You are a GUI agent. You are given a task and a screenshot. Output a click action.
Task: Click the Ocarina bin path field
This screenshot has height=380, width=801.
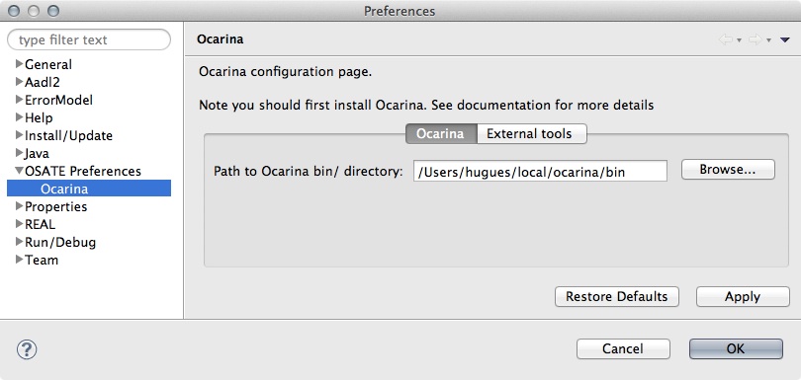point(540,171)
